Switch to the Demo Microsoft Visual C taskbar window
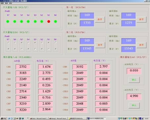Screen dimensions: 150x120 coord(39,119)
